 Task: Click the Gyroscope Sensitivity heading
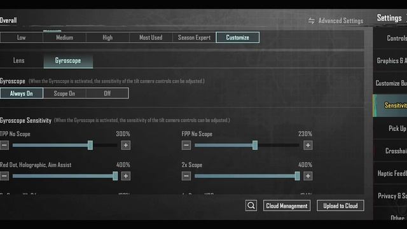point(25,120)
